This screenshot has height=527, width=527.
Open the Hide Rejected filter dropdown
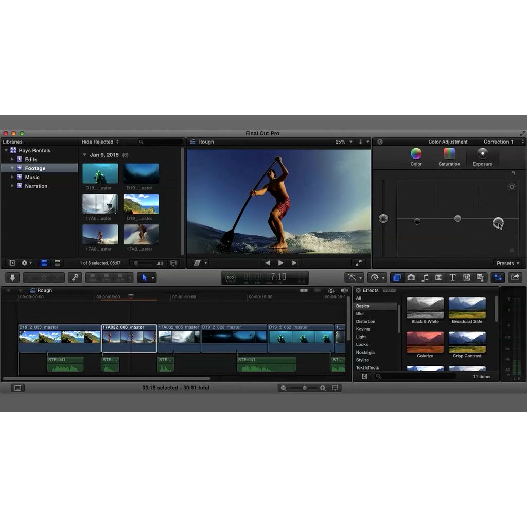pyautogui.click(x=99, y=142)
